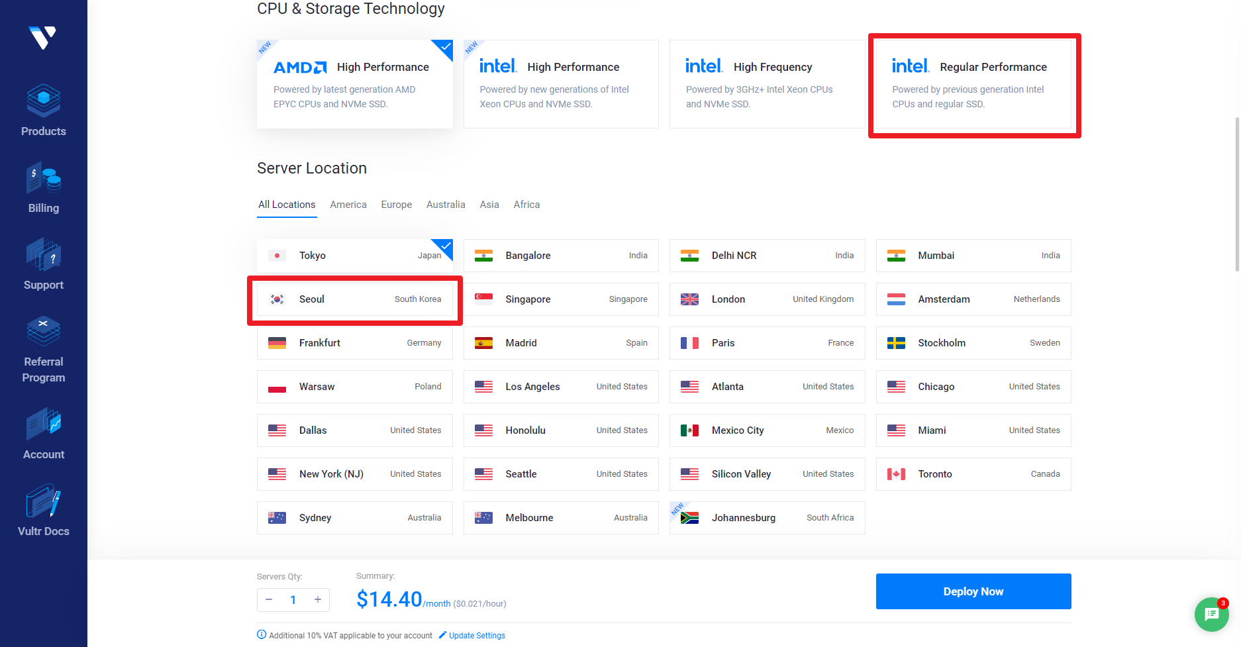Click the India flag next to Bangalore
This screenshot has height=647, width=1241.
[x=483, y=256]
